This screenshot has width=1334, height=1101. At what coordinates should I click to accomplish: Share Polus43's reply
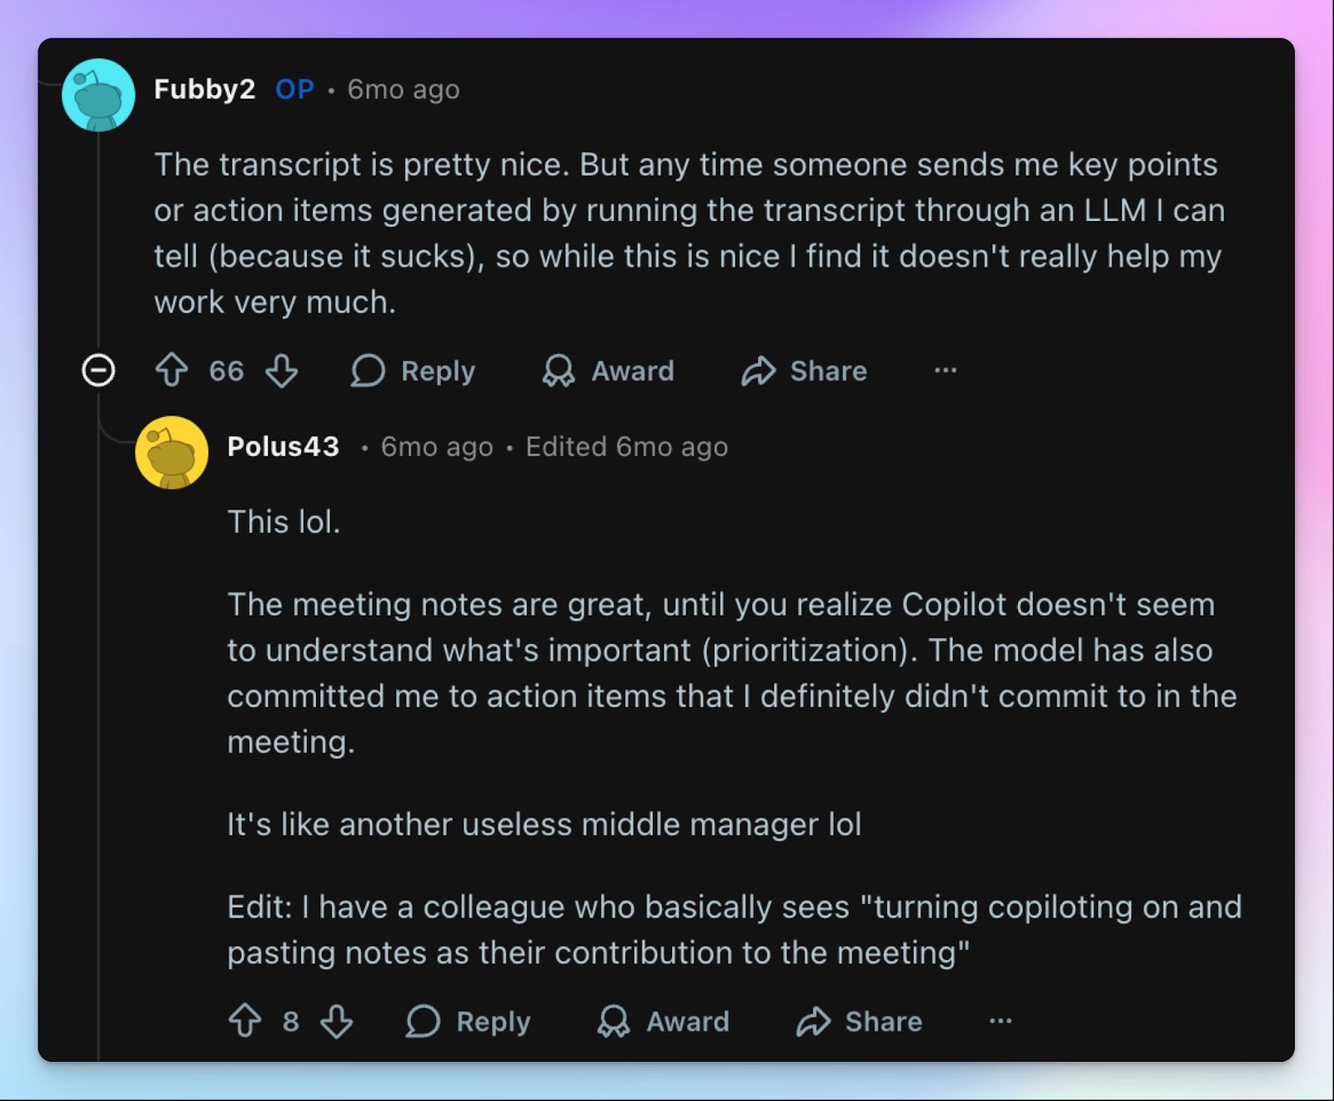click(858, 1021)
